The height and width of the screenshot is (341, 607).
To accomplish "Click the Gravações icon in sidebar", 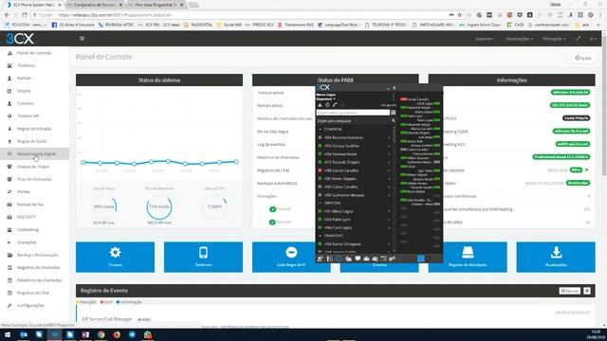I will (x=9, y=242).
